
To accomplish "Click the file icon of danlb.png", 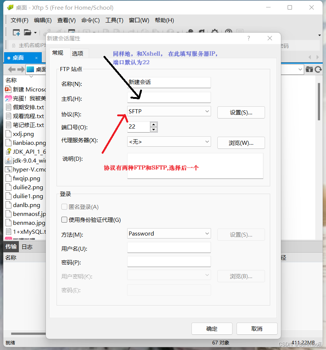I will [9, 205].
